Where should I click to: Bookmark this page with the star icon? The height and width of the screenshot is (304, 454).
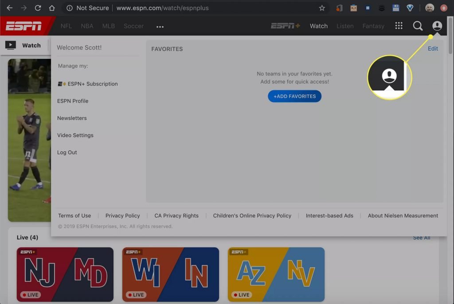pyautogui.click(x=322, y=8)
